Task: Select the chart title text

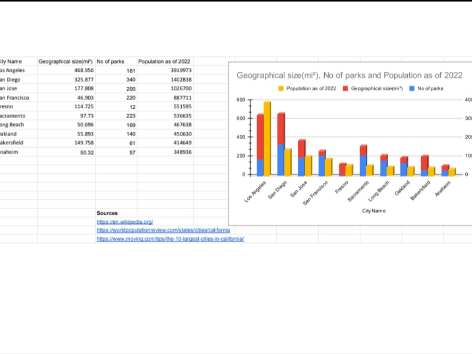Action: coord(349,75)
